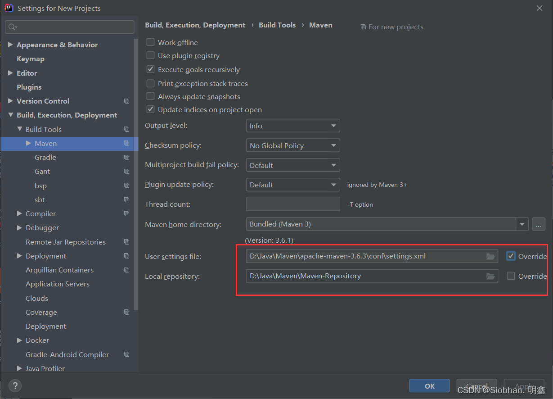Viewport: 553px width, 399px height.
Task: Open the Gradle settings page
Action: tap(45, 158)
